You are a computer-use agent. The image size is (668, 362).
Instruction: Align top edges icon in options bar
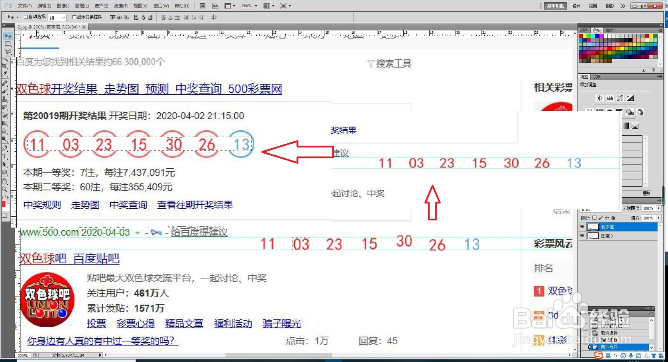(x=113, y=17)
